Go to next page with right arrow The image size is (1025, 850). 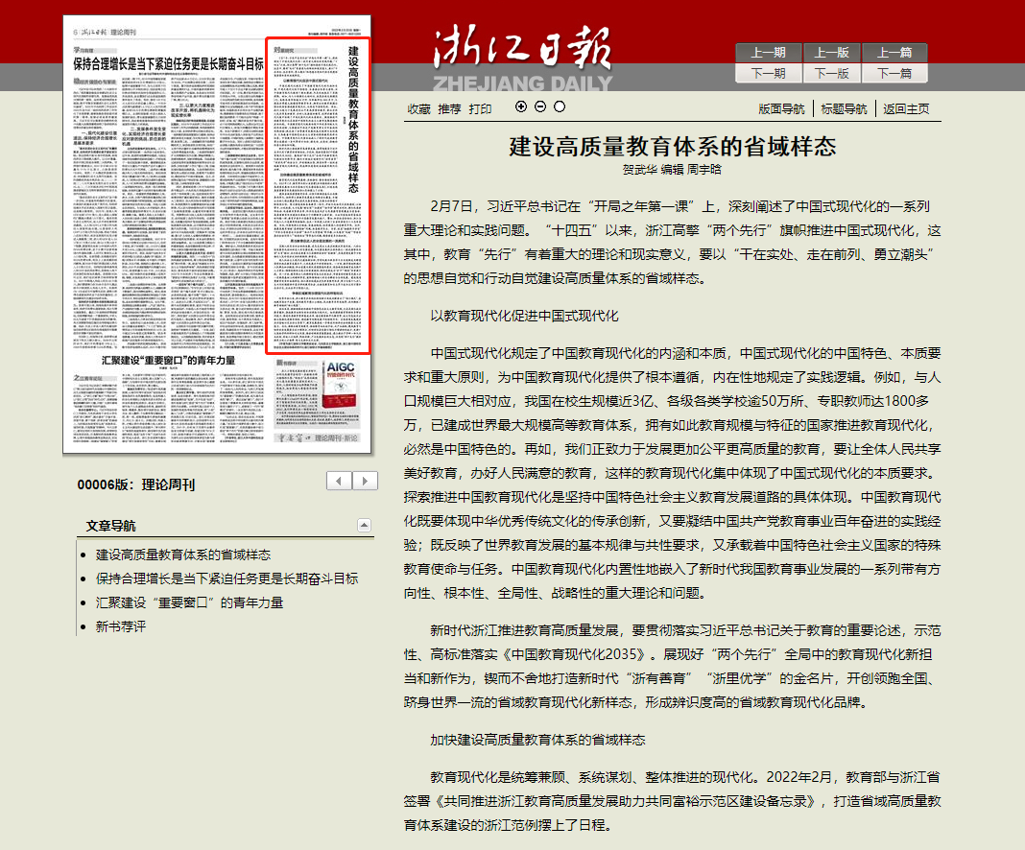[363, 482]
